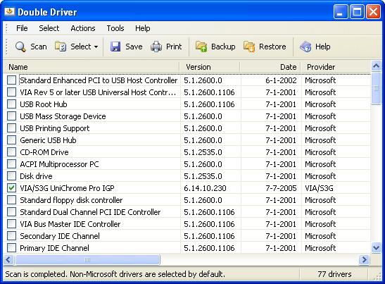Image resolution: width=385 pixels, height=284 pixels.
Task: Expand the Select toolbar dropdown arrow
Action: point(96,47)
